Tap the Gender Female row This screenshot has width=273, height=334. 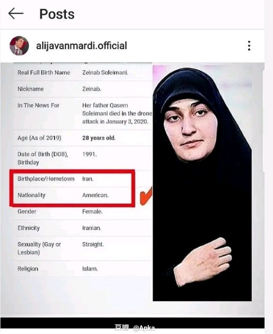tap(83, 212)
